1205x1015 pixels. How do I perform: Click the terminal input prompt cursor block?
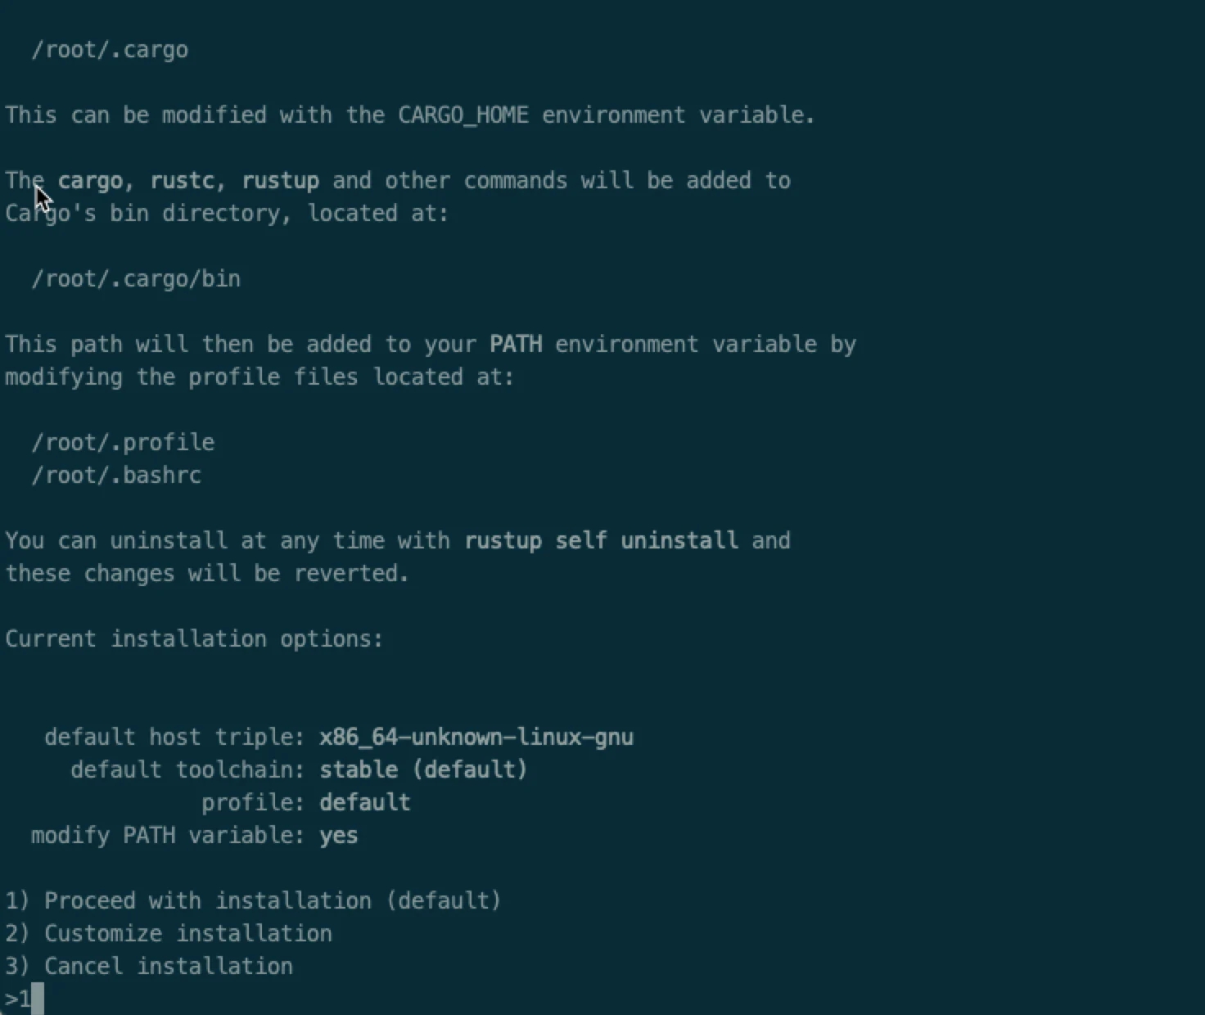click(x=37, y=999)
